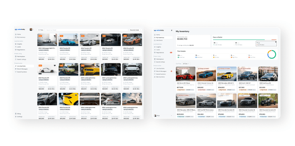Expand the All Cars filter dropdown
Screen dimensions: 295x146
tap(186, 64)
